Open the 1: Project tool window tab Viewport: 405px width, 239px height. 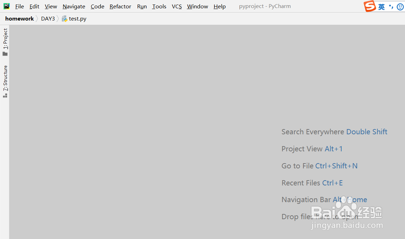tap(5, 42)
